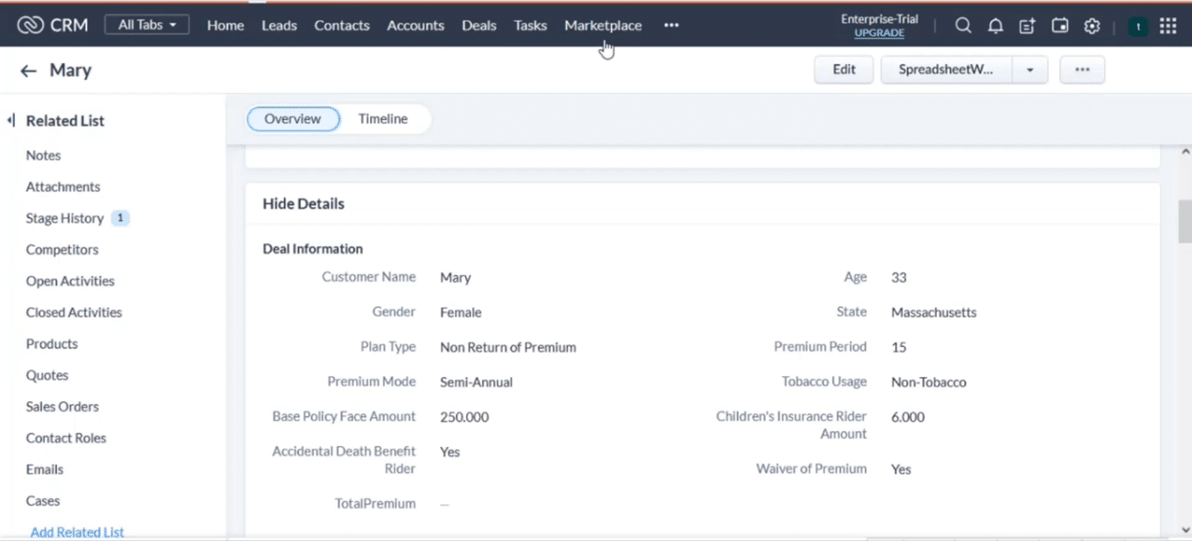Click the Edit button
The image size is (1192, 541).
pos(844,70)
